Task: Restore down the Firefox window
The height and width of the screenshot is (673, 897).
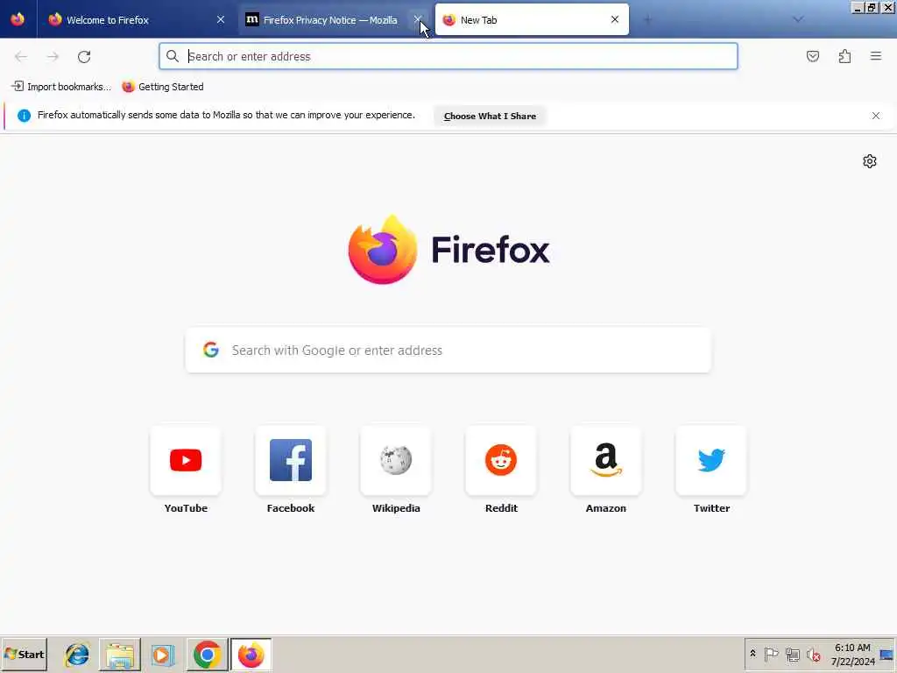Action: click(x=872, y=7)
